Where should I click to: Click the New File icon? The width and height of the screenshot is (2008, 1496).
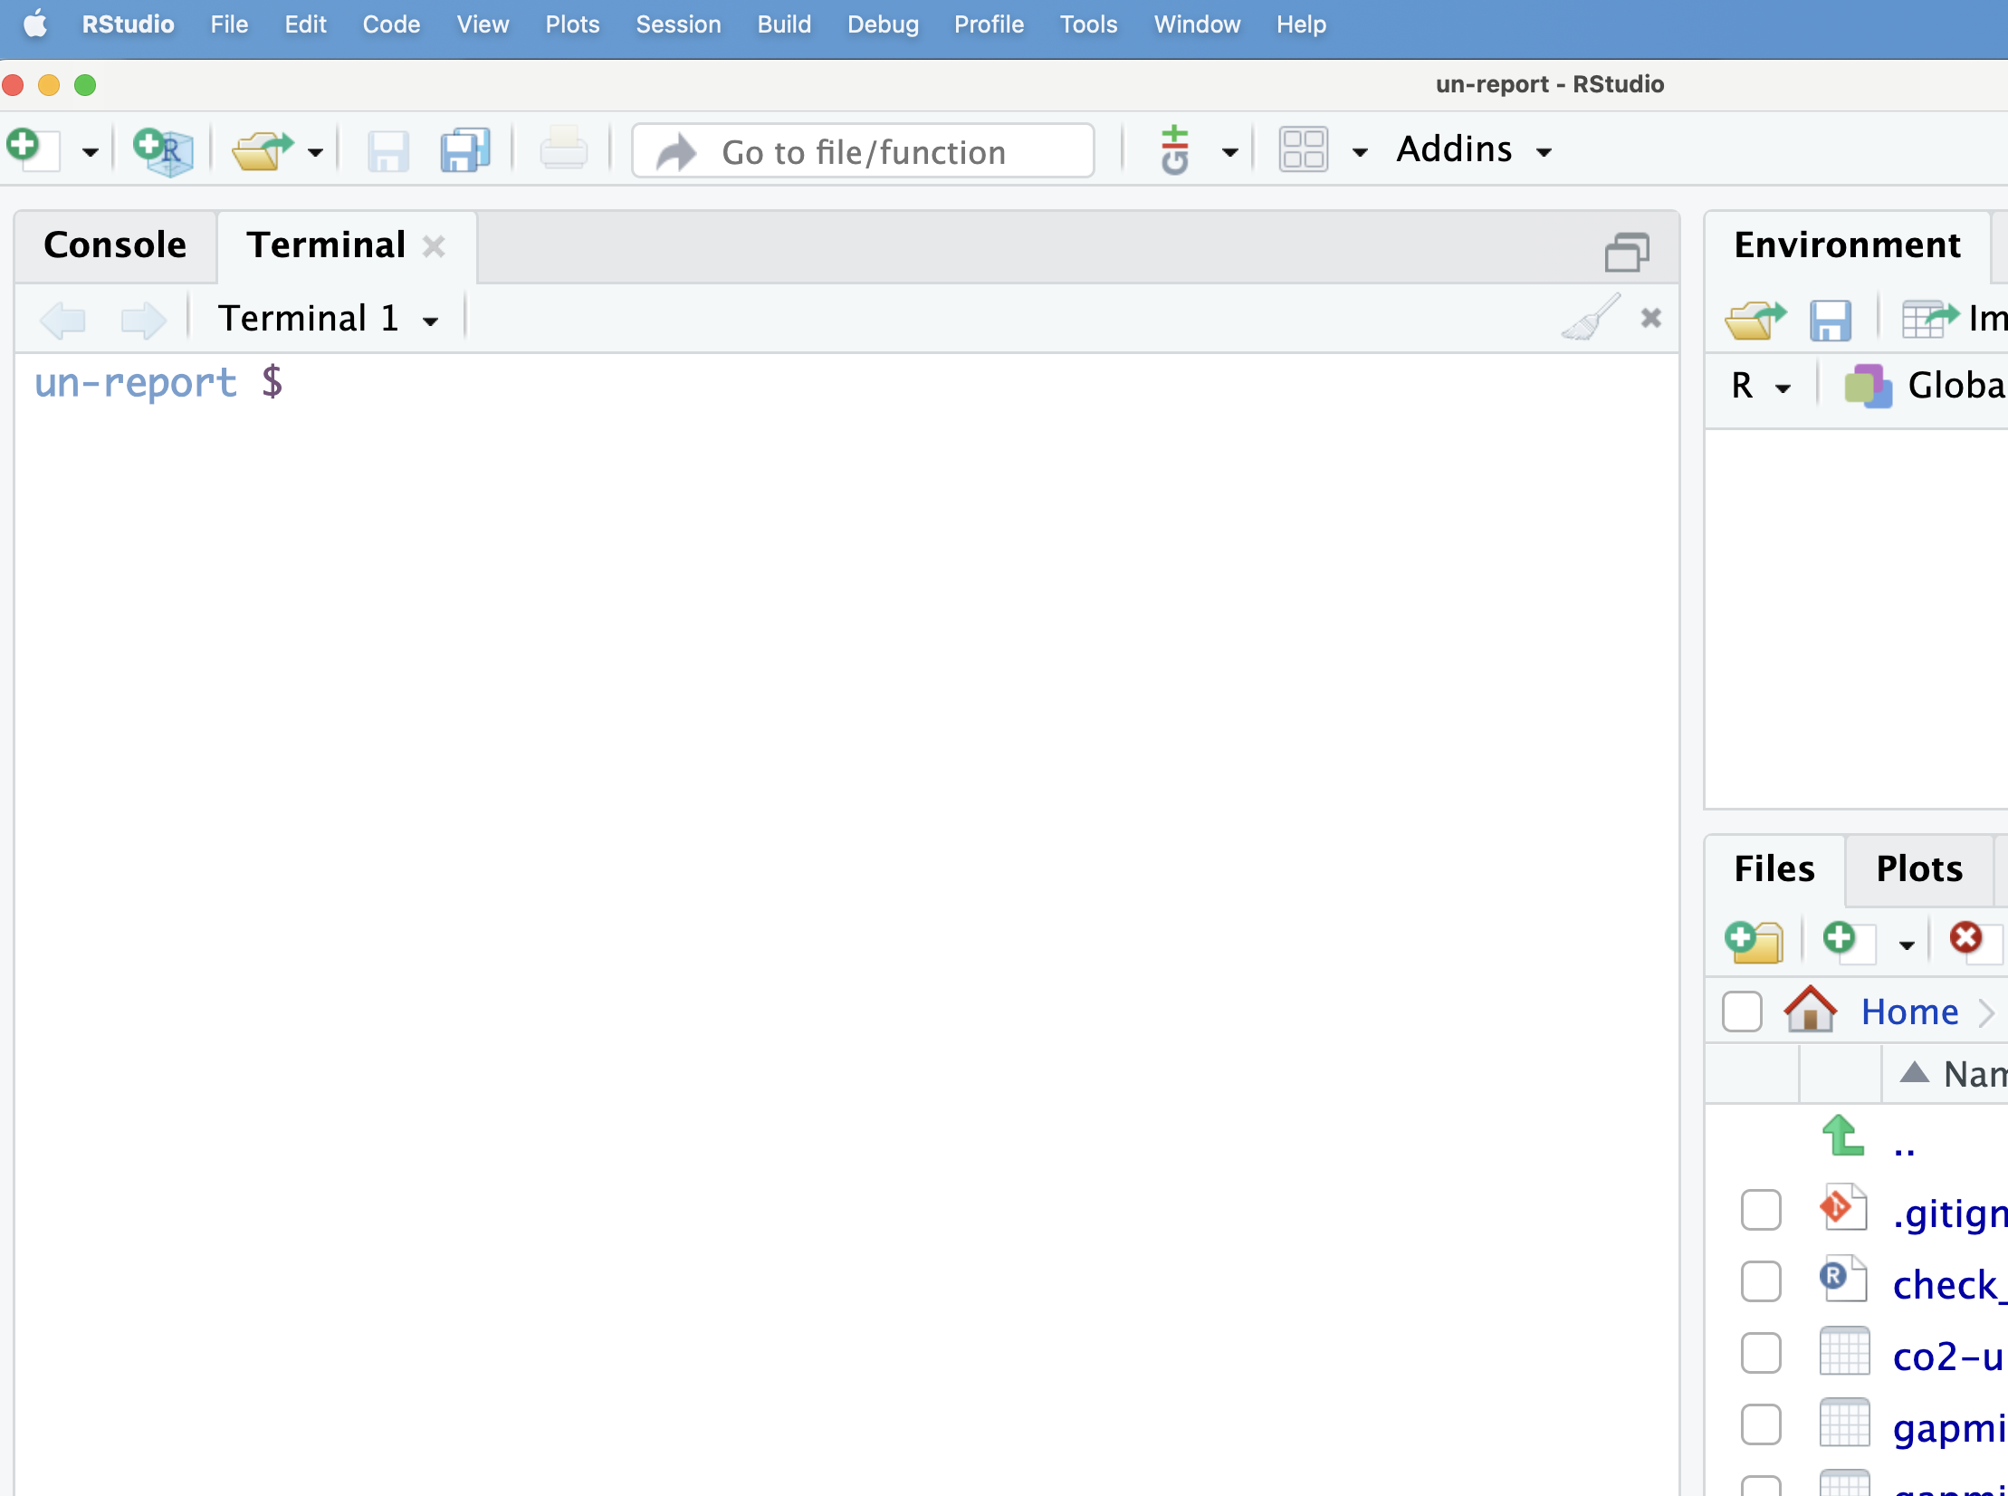[32, 149]
